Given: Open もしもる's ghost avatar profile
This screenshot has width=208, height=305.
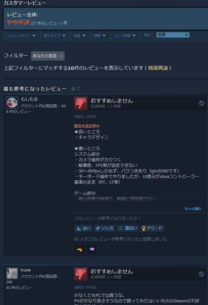Looking at the screenshot, I should pos(12,103).
